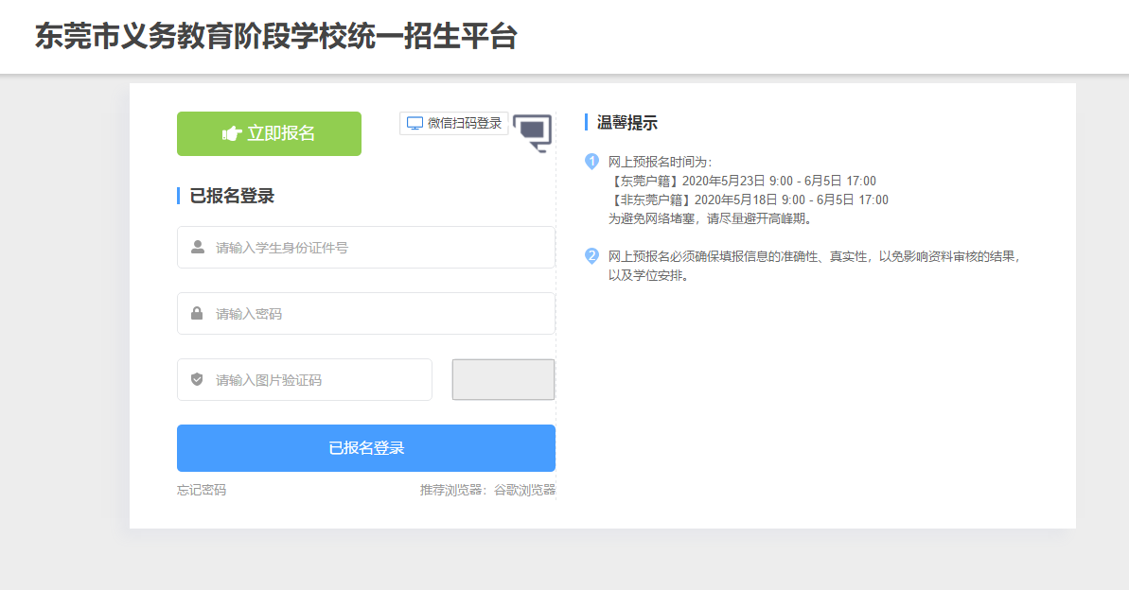Click the 立即报名 green registration button
The width and height of the screenshot is (1129, 590).
point(269,133)
